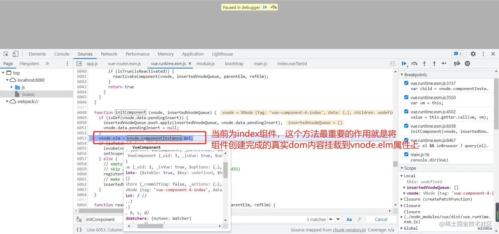This screenshot has height=234, width=499.
Task: Open the DevTools settings gear
Action: point(473,54)
